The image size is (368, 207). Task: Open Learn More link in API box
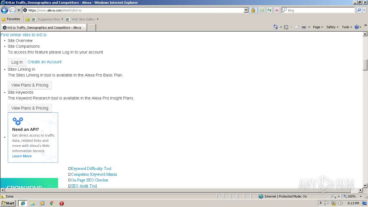[22, 156]
